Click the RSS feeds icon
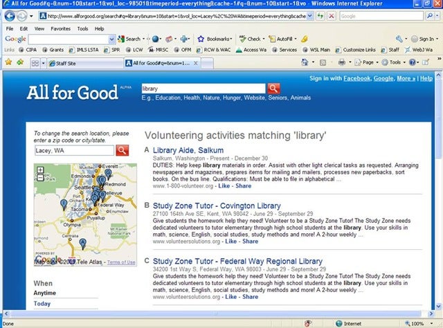Screen dimensions: 443x328 point(323,62)
